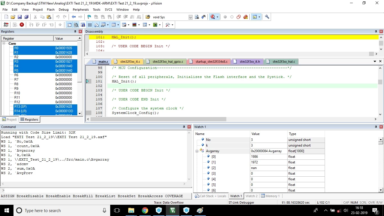Switch to Memory 1 tab
This screenshot has width=384, height=216.
(x=270, y=196)
